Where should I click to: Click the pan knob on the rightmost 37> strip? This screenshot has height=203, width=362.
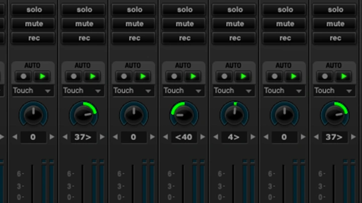point(335,114)
